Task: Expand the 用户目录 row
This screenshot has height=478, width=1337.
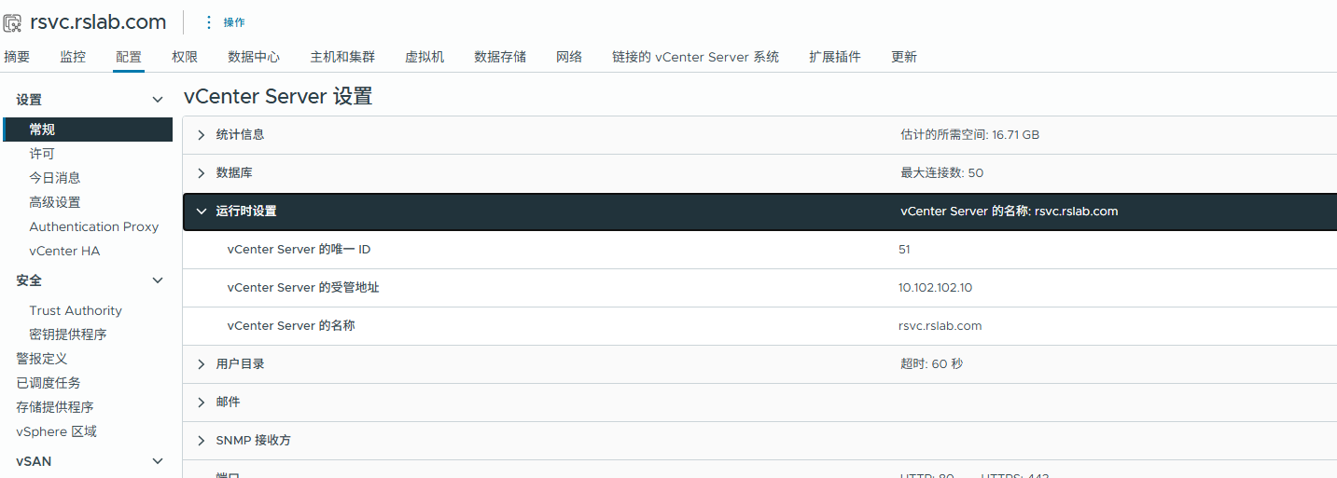Action: (201, 364)
